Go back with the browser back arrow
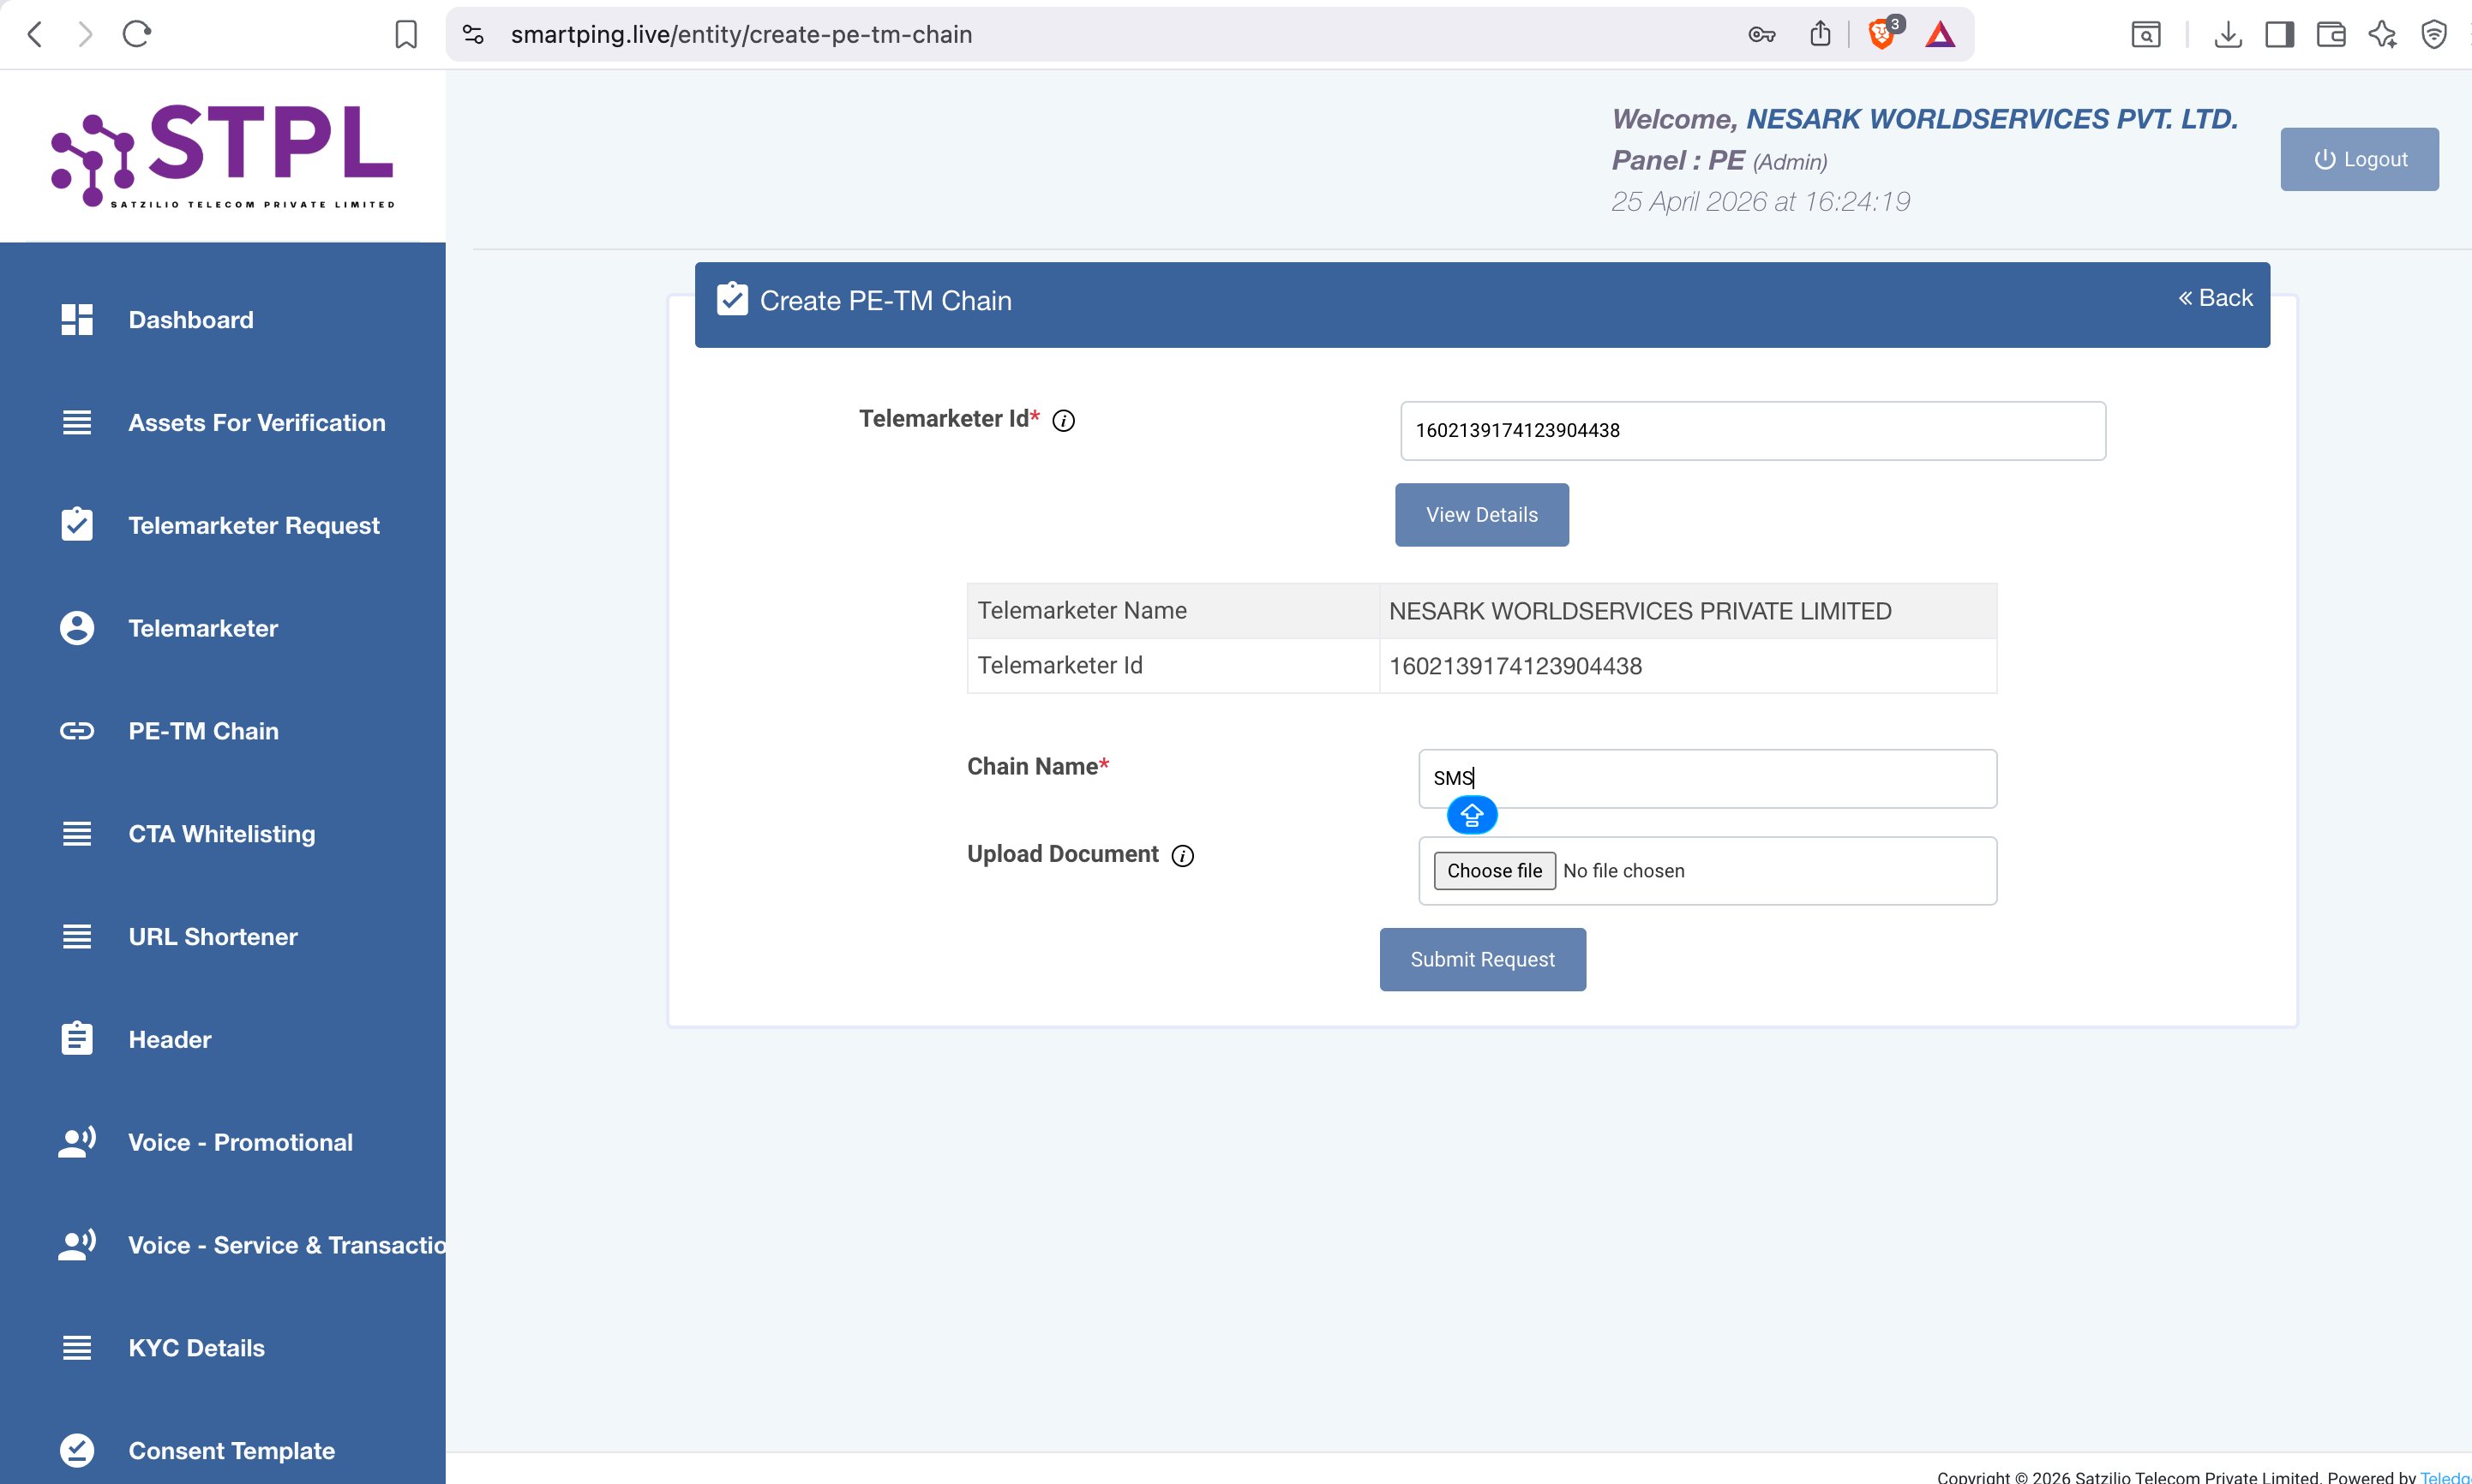Image resolution: width=2472 pixels, height=1484 pixels. 35,34
